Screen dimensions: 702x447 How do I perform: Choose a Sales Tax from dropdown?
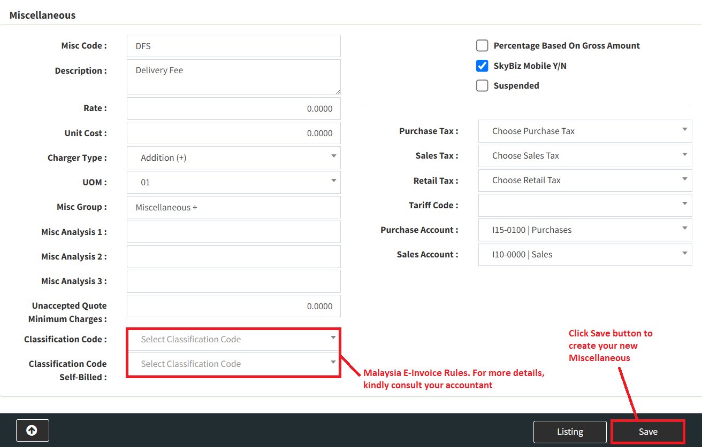click(x=585, y=155)
